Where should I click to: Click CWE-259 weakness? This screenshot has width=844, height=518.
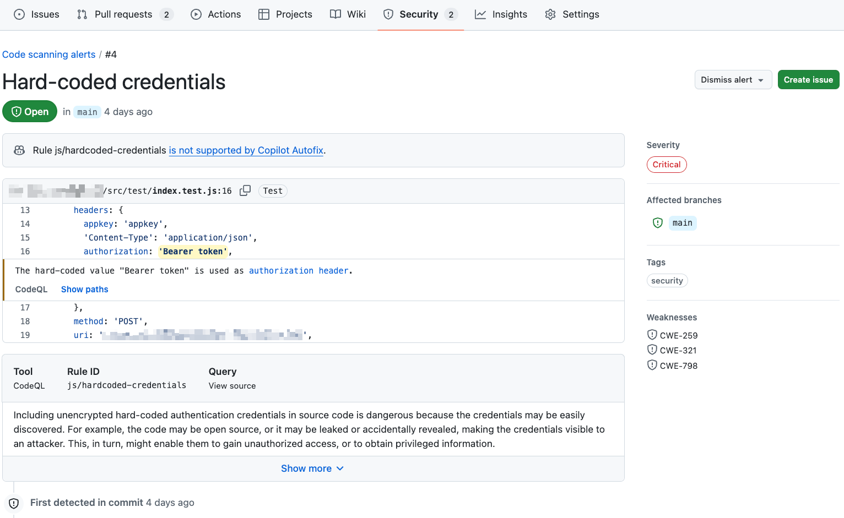click(678, 335)
